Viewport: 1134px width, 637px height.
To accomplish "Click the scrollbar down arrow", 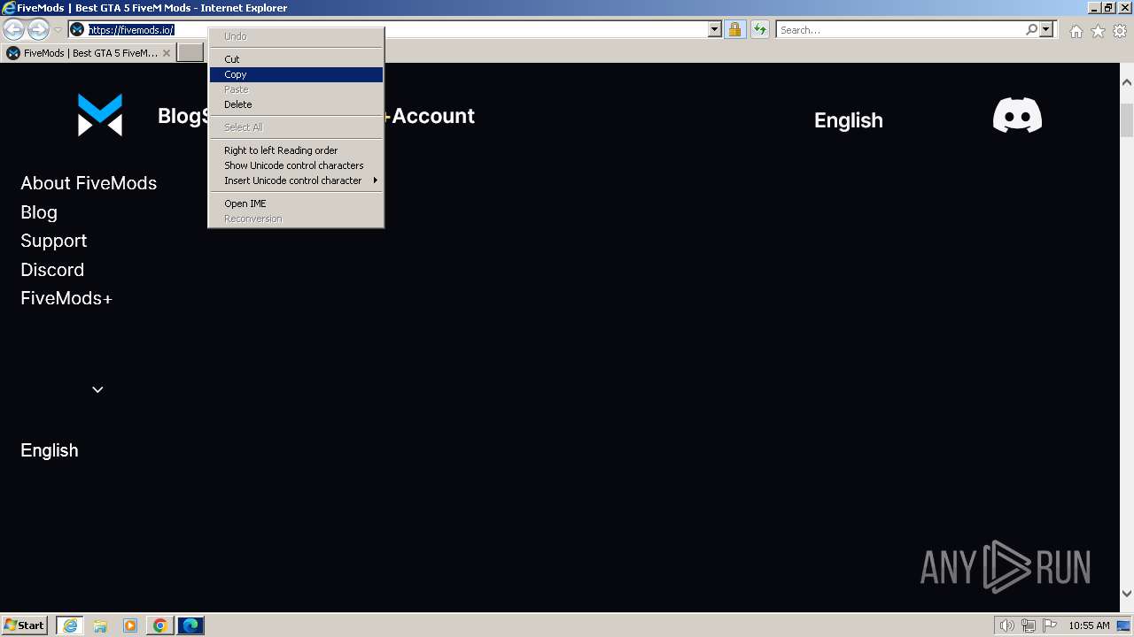I will 1127,594.
